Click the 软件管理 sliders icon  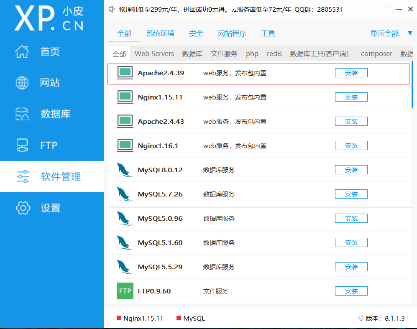pos(23,176)
